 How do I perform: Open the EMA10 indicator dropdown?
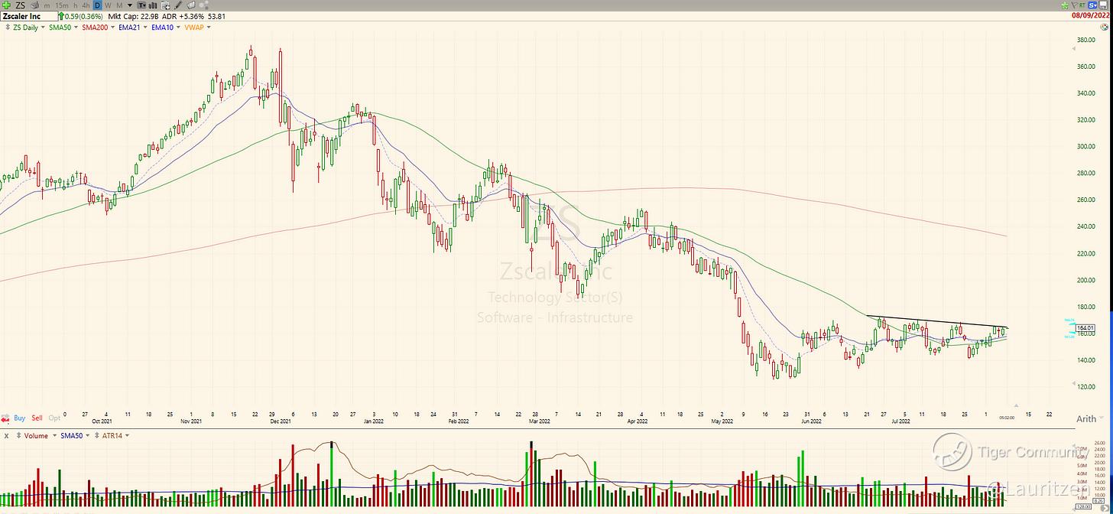tap(178, 27)
